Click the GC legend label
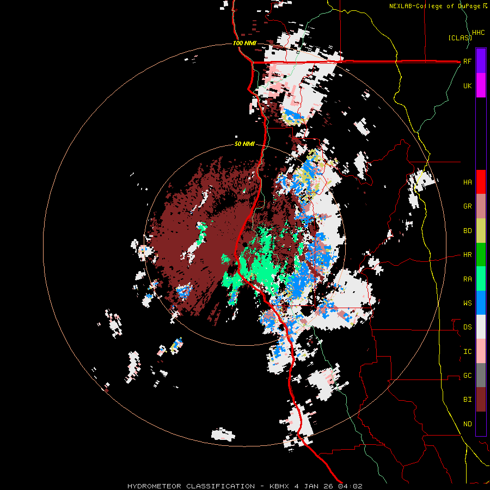Viewport: 490px width, 490px height. point(467,376)
